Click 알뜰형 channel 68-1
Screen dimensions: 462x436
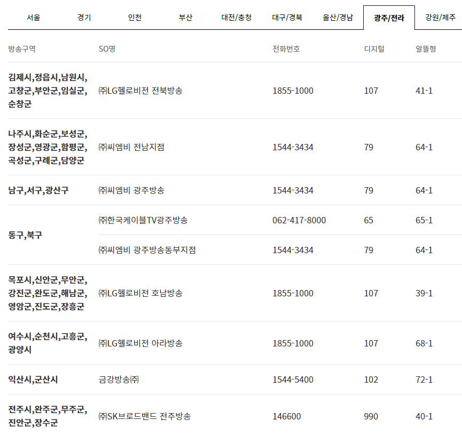click(424, 343)
